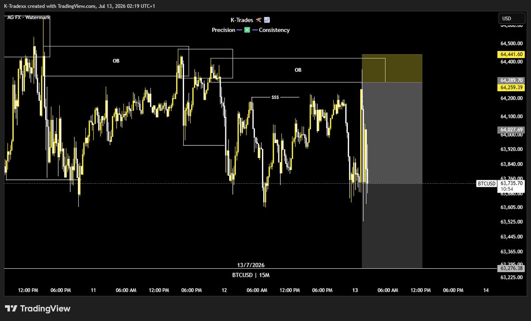Select the BTCUSD price tag on axis

487,183
